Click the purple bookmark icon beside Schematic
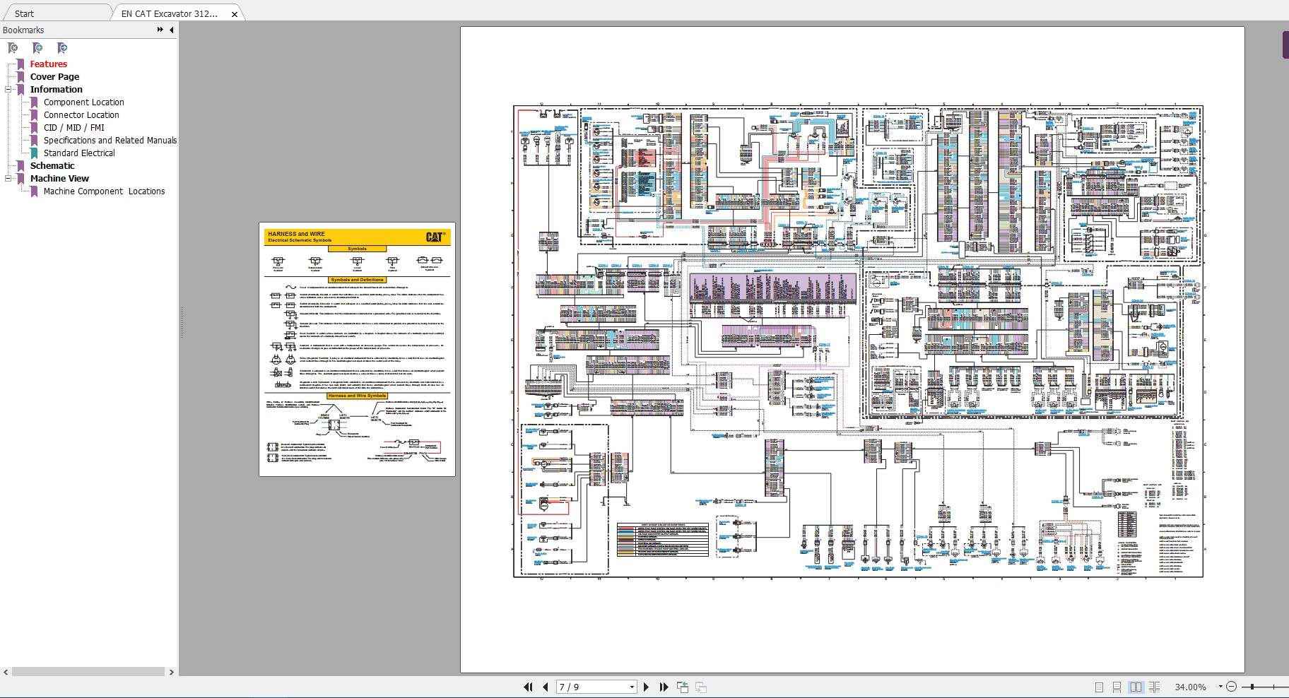Viewport: 1289px width, 698px height. (21, 166)
